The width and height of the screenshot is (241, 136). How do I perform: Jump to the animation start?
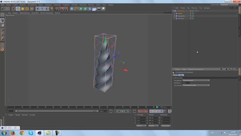tap(111, 111)
